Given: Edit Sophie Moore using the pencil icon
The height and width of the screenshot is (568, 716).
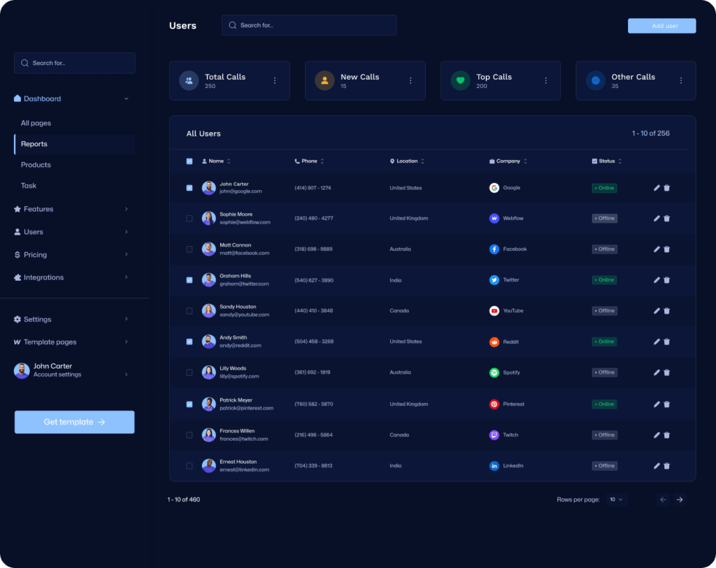Looking at the screenshot, I should point(656,218).
